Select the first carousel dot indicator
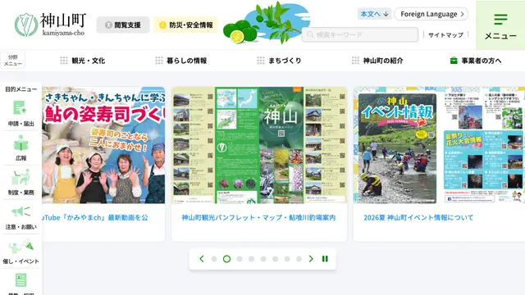The image size is (525, 295). click(214, 259)
